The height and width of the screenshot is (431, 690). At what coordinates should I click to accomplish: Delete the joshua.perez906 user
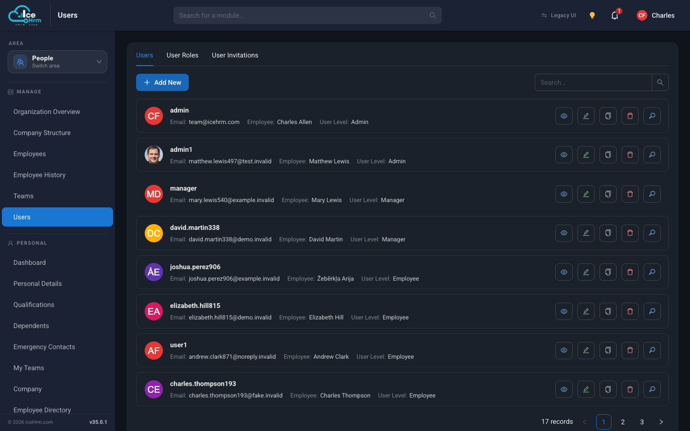tap(630, 272)
